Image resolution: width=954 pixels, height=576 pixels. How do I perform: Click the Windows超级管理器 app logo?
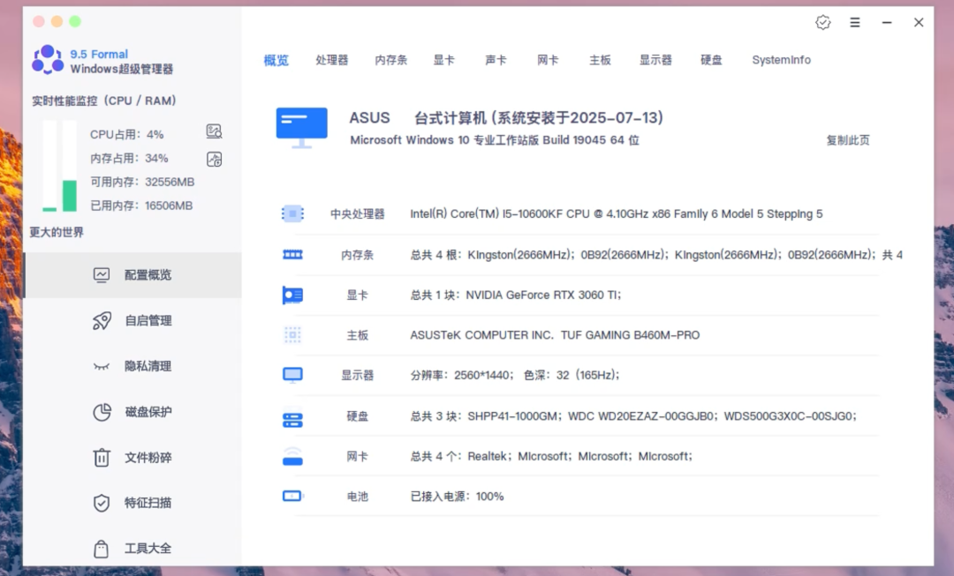(48, 60)
